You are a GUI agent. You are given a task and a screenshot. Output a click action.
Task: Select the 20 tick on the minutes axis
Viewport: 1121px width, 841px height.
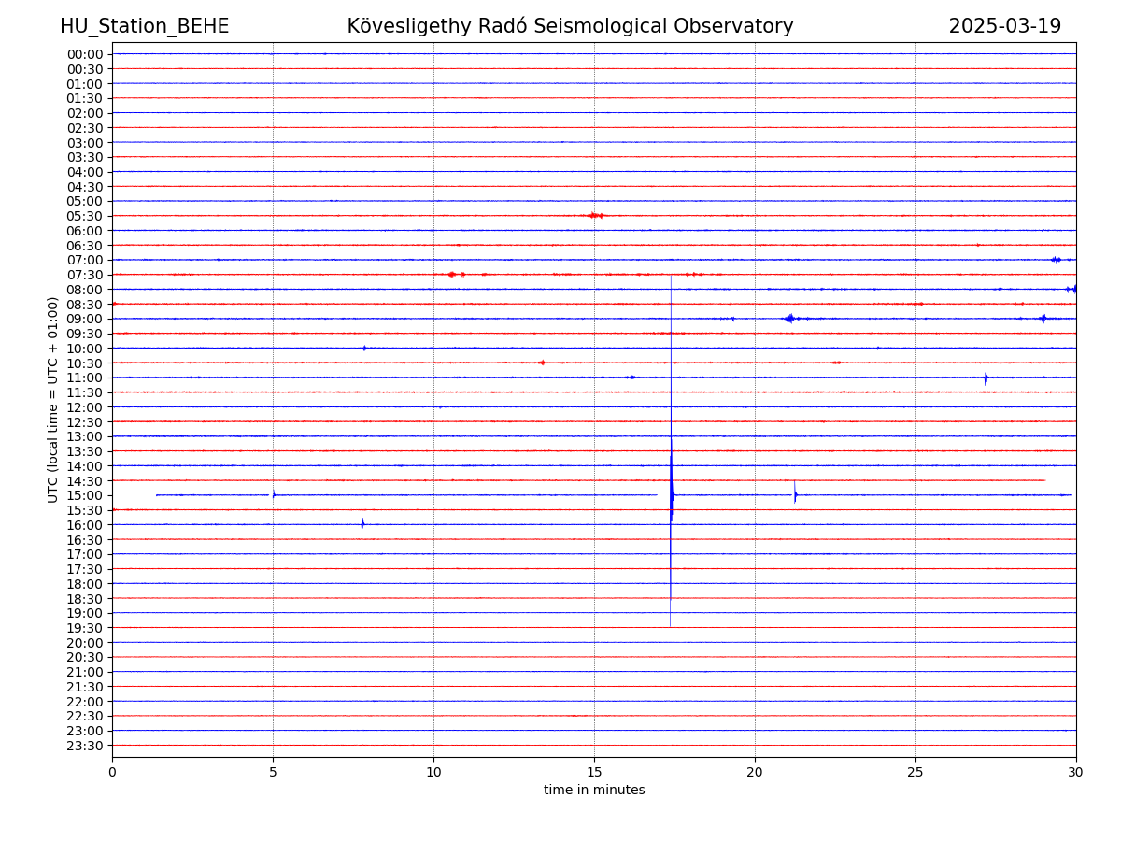pyautogui.click(x=755, y=773)
